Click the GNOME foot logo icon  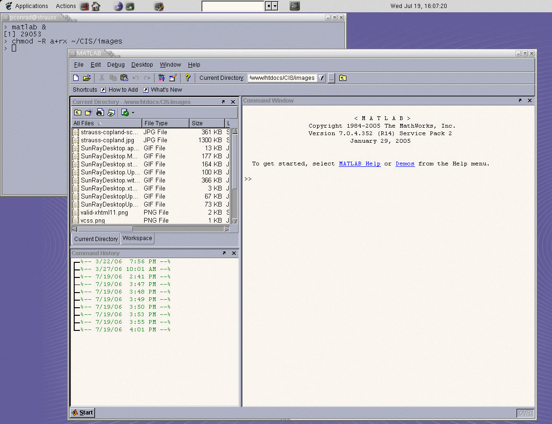coord(9,6)
